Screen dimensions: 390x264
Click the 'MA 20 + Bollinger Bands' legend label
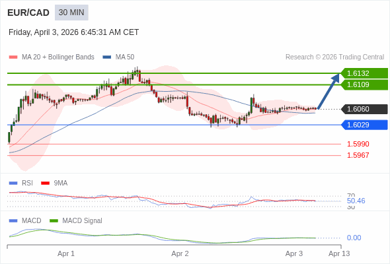[x=58, y=57]
